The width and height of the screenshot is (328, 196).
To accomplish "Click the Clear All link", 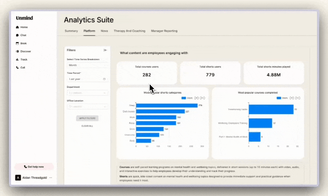I will [x=87, y=126].
